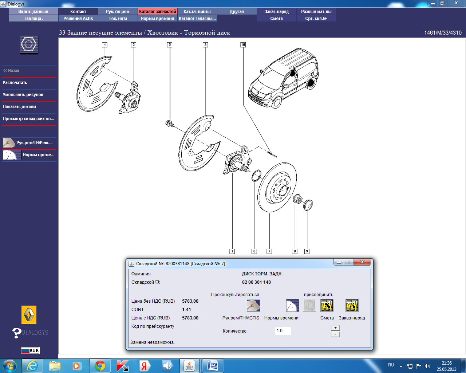Screen dimensions: 466x373
Task: Open Google Chrome from taskbar
Action: [x=100, y=366]
